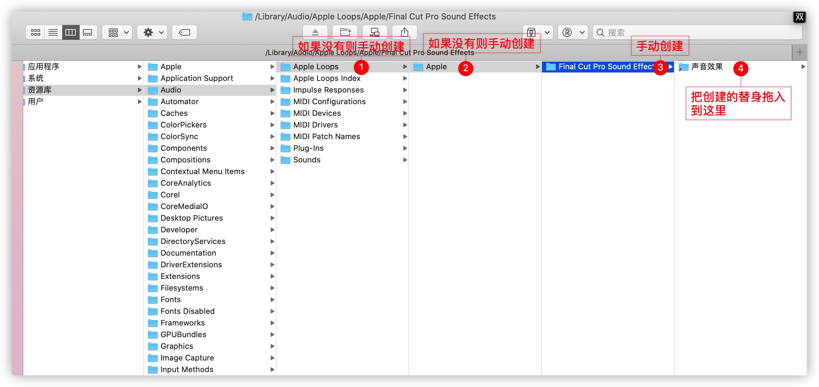Add a new tab with plus button

pyautogui.click(x=800, y=52)
